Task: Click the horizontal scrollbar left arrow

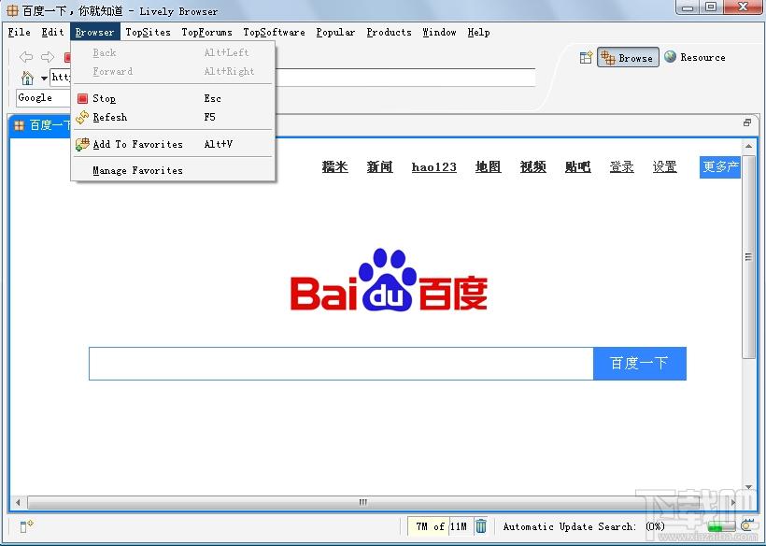Action: (x=18, y=502)
